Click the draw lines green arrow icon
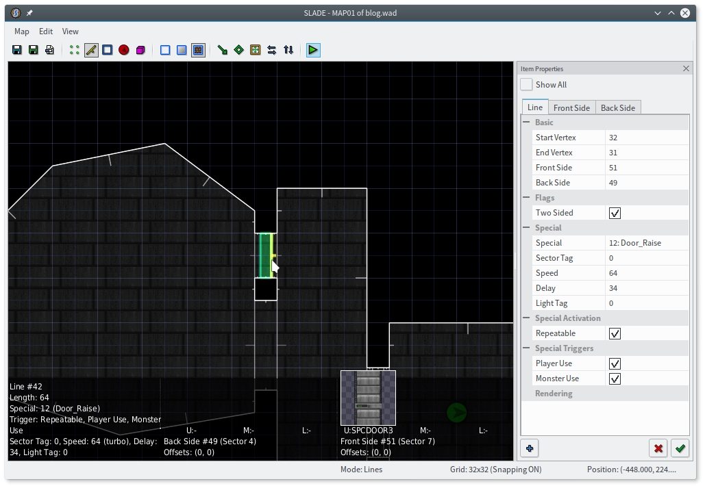Image resolution: width=705 pixels, height=488 pixels. click(222, 50)
